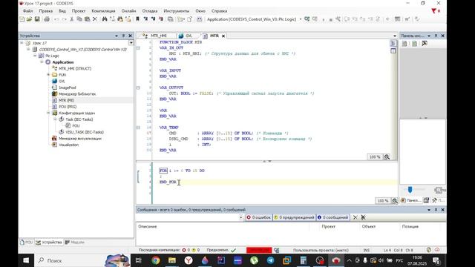
Task: Collapse the VAR_OUTPUT block fold marker
Action: [138, 88]
